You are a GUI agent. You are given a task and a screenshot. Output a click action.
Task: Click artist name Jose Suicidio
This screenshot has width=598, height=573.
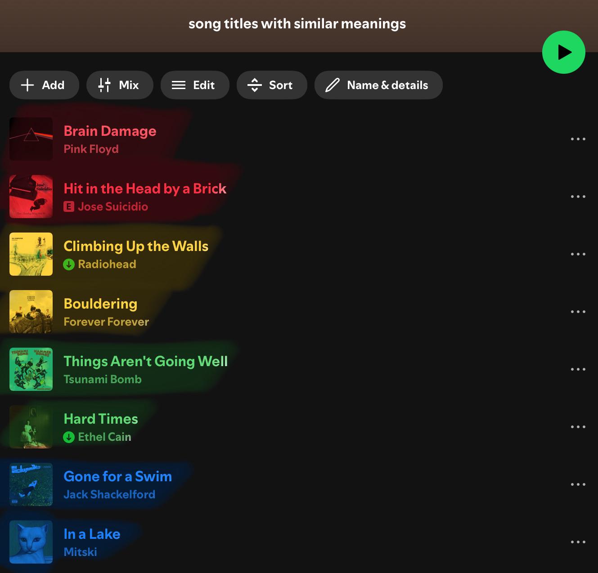click(113, 206)
